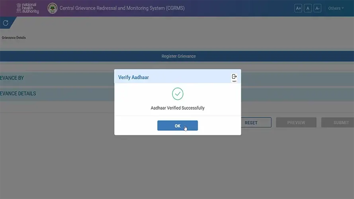Click the National Health Authority logo
Screen dimensions: 354x199
27,8
